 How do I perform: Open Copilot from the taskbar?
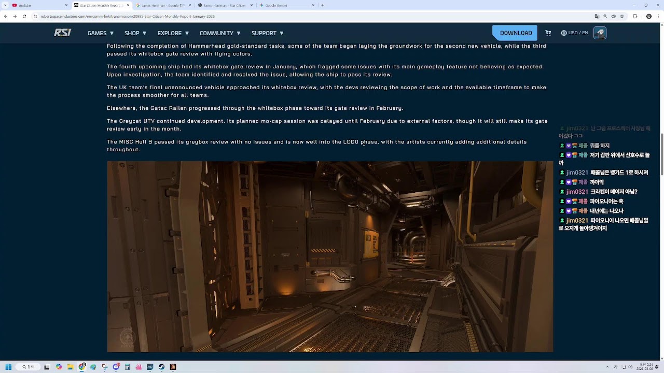pos(59,367)
